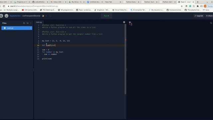The height and width of the screenshot is (120, 213).
Task: Open the Upgrade button in Repl.it header
Action: [199, 16]
